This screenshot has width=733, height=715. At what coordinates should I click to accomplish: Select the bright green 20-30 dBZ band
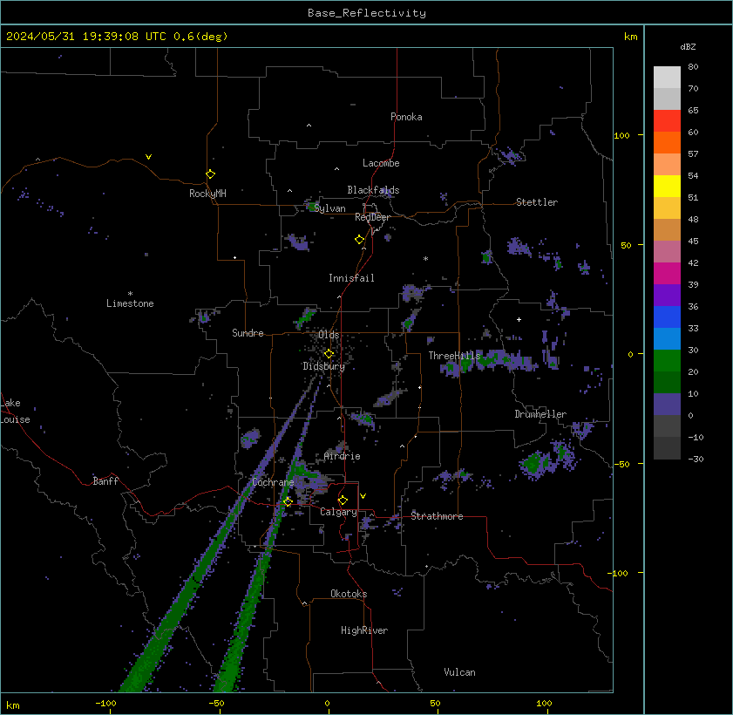pos(667,360)
